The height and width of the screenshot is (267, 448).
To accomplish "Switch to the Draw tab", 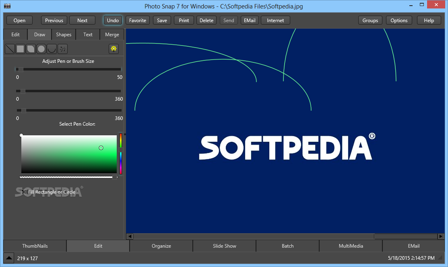I will click(39, 34).
